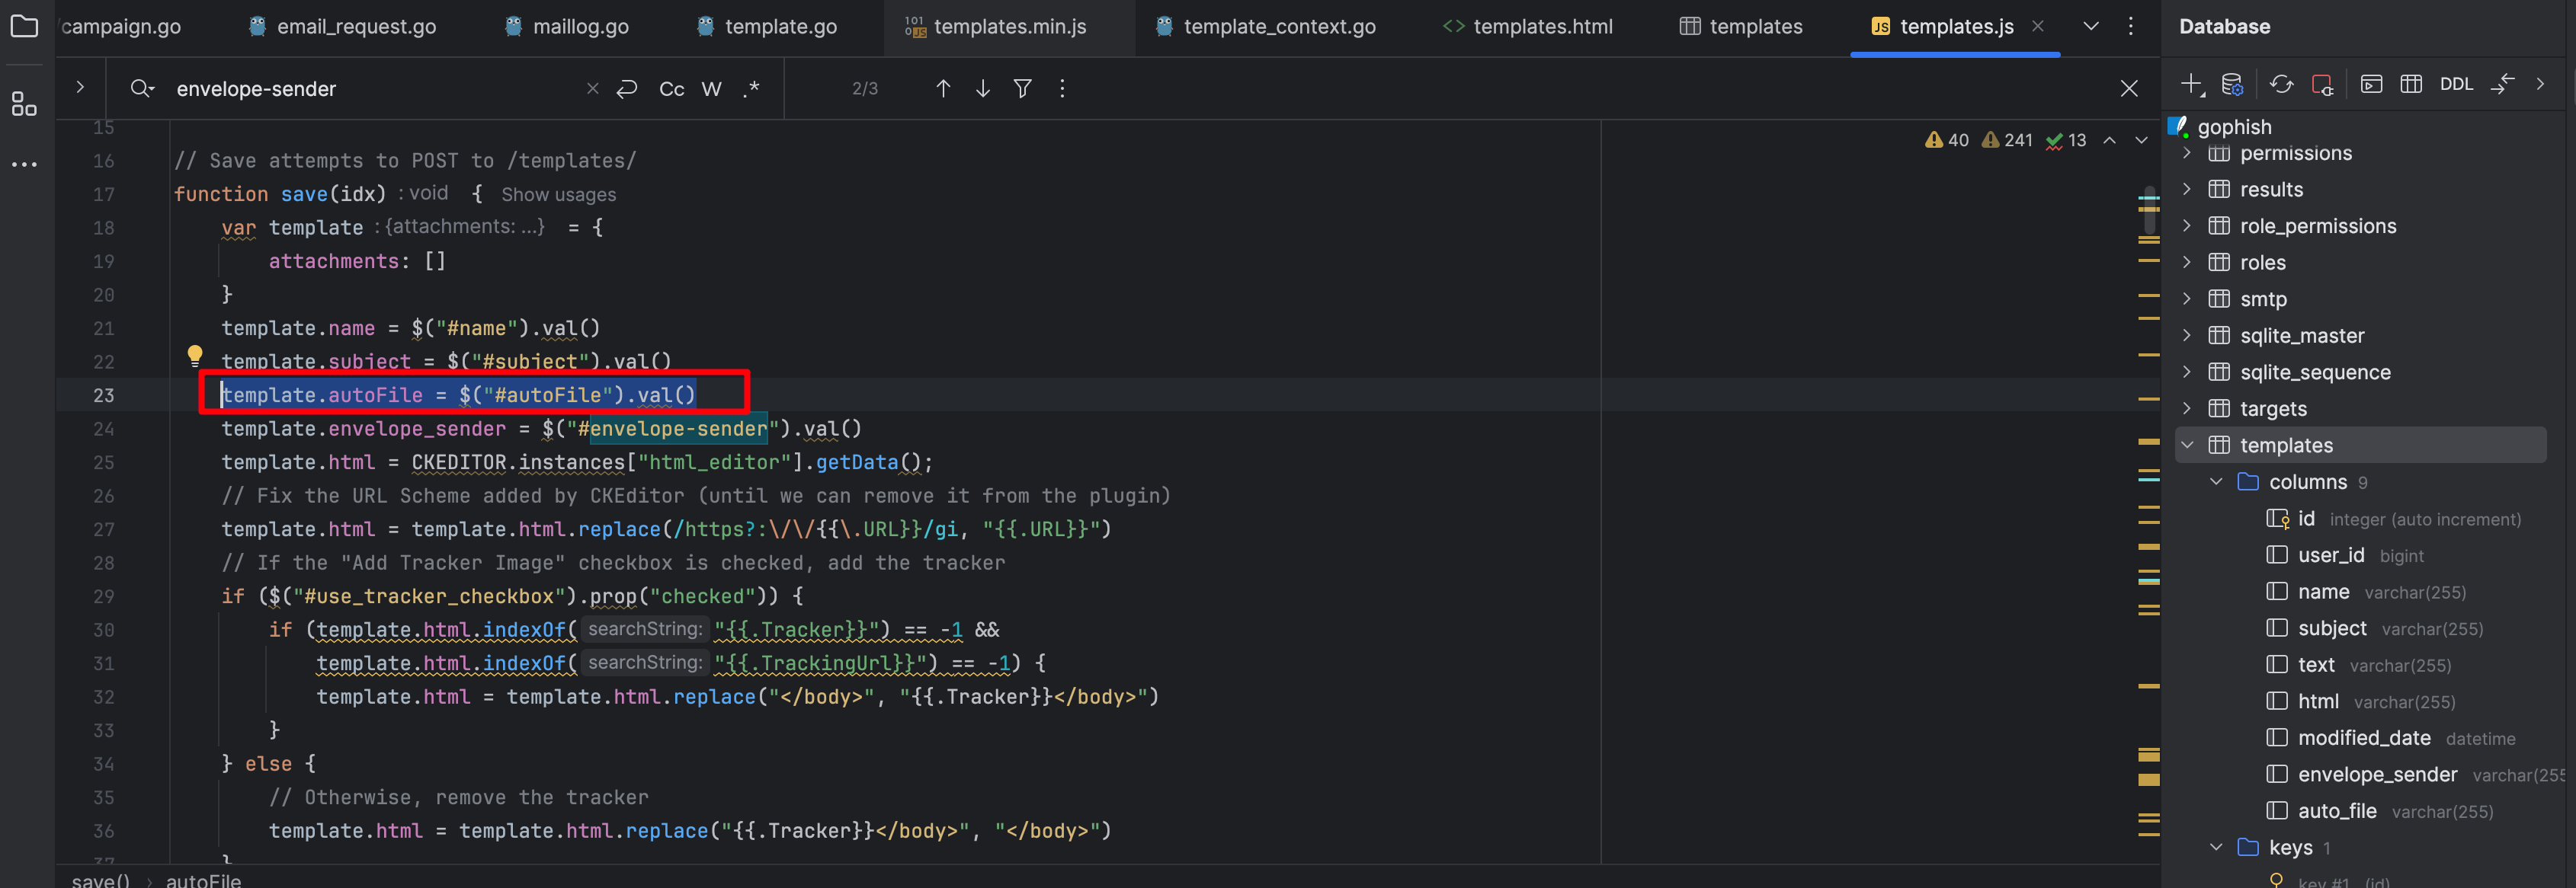Click autoFile in the breadcrumb bar
2576x888 pixels.
pos(203,880)
